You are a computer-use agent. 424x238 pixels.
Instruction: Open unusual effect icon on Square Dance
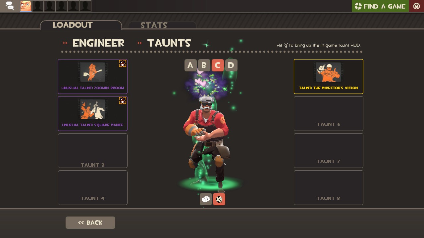[123, 100]
